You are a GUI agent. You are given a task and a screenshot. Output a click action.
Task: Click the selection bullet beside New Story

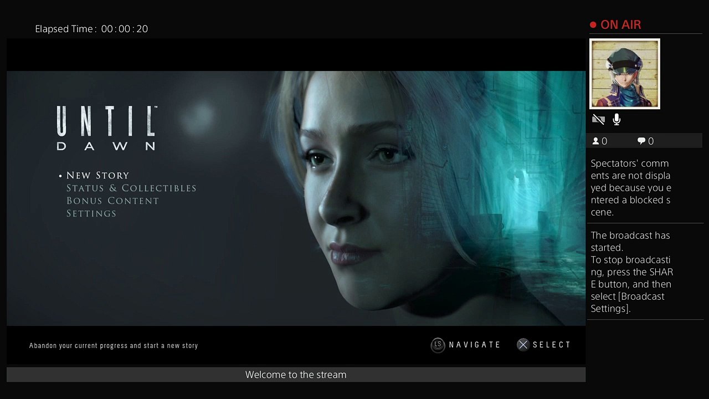tap(60, 176)
